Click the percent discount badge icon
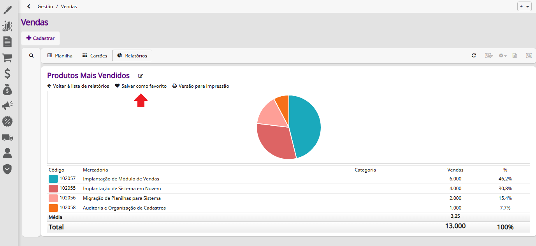This screenshot has width=536, height=246. [x=7, y=121]
